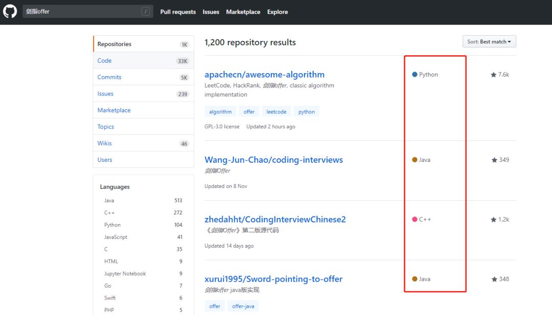
Task: Open the xurui1995/Sword-pointing-to-offer repository
Action: (x=273, y=279)
